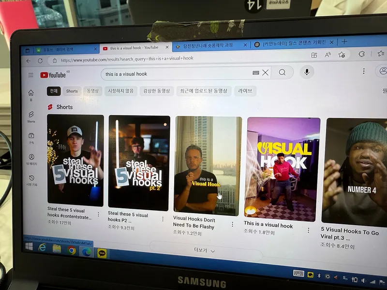Start the magnifier search button
The image size is (387, 290).
click(x=282, y=72)
